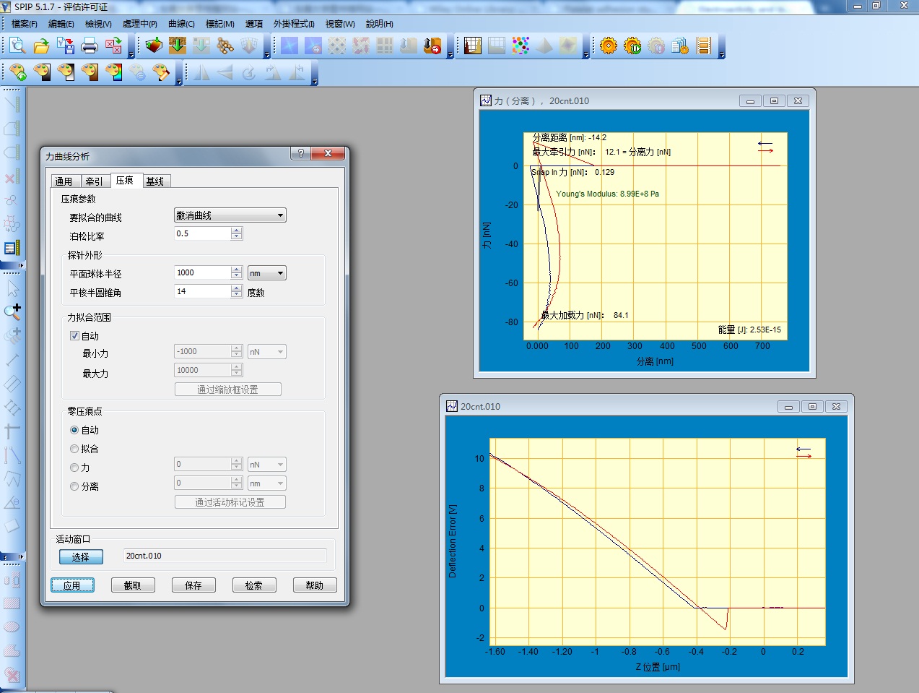
Task: Click the blue list ruler icon in sidebar
Action: pyautogui.click(x=12, y=248)
